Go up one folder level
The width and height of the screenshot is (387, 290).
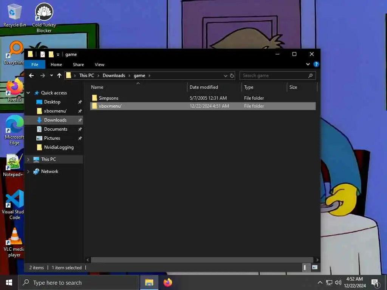point(59,76)
